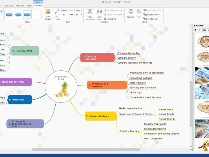Click Market Needs subtopic
Image resolution: width=209 pixels, height=157 pixels.
(x=166, y=109)
